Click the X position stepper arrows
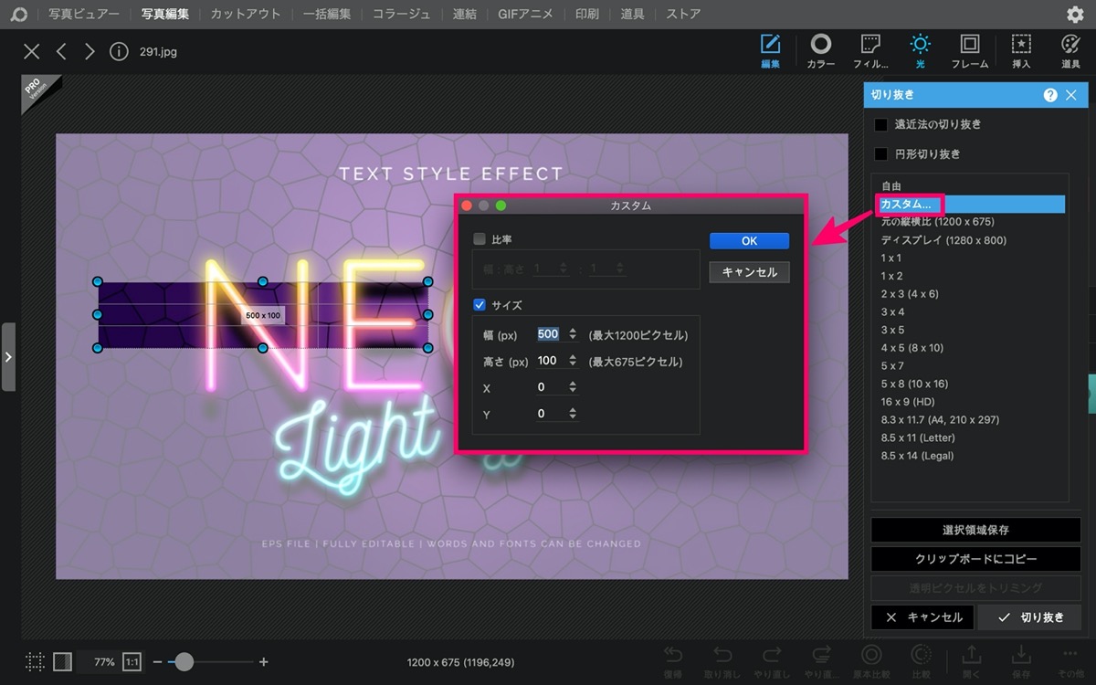The width and height of the screenshot is (1096, 685). [573, 387]
